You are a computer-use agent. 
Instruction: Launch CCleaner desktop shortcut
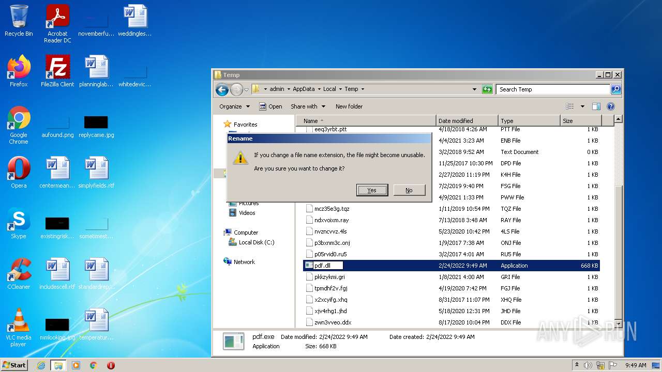[19, 274]
